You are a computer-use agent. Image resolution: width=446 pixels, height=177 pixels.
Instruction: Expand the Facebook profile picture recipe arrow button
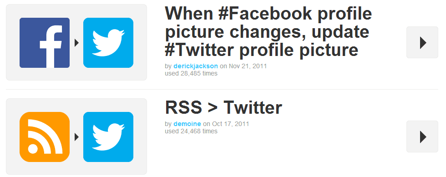click(422, 42)
